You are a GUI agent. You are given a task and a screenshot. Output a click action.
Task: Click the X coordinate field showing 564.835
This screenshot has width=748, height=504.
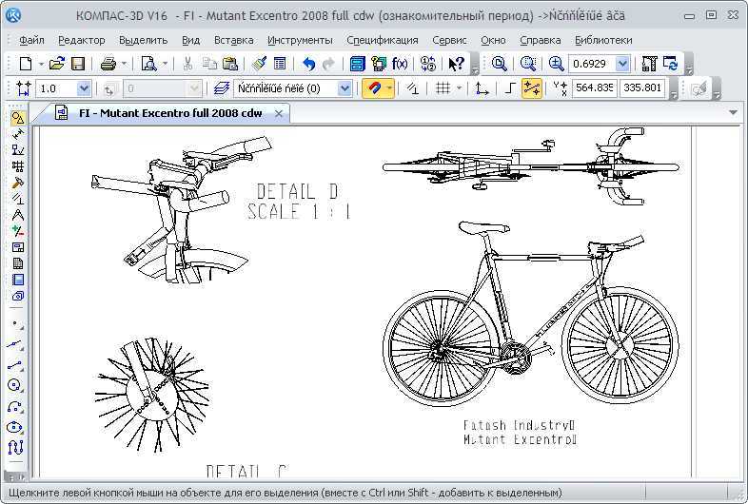(x=594, y=88)
